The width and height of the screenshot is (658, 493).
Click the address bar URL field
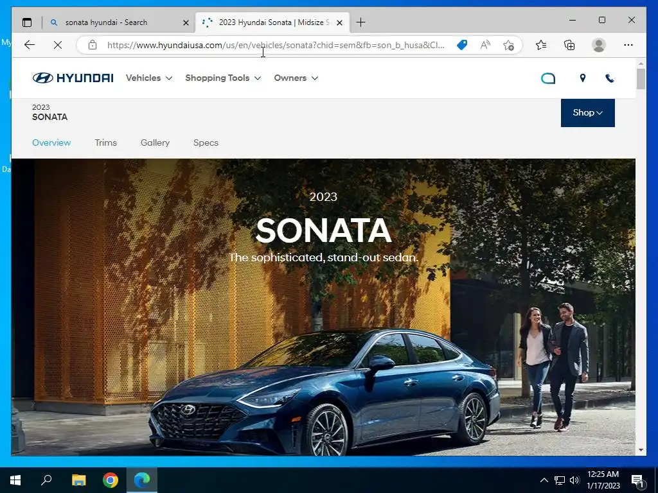point(275,45)
